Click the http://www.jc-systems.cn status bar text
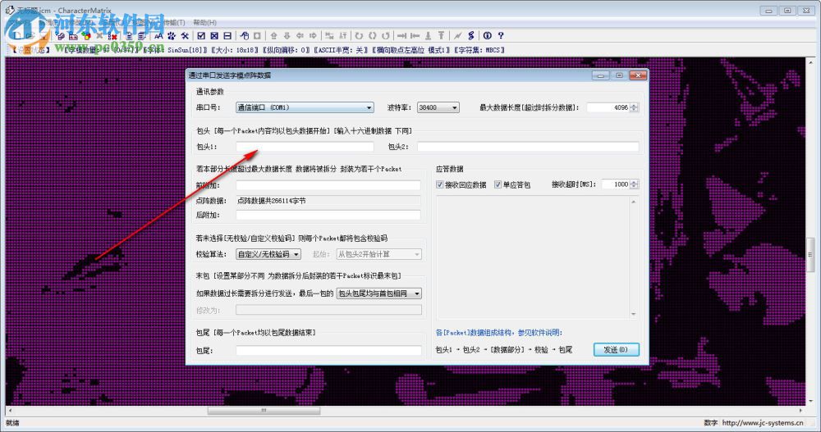 [763, 423]
